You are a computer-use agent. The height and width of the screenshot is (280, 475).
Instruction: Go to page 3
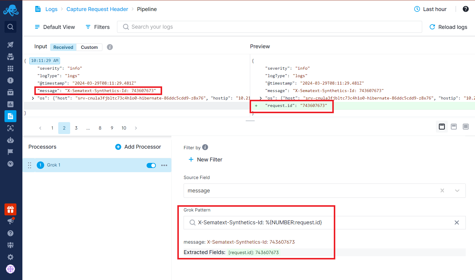coord(76,128)
